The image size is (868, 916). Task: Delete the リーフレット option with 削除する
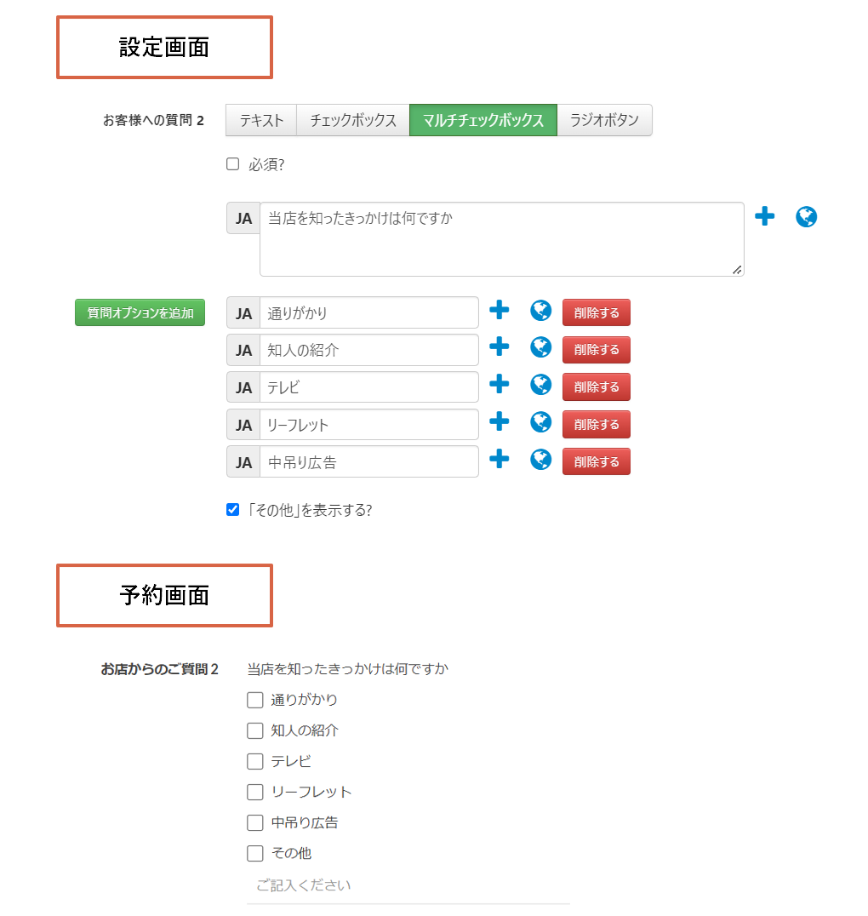pos(597,424)
